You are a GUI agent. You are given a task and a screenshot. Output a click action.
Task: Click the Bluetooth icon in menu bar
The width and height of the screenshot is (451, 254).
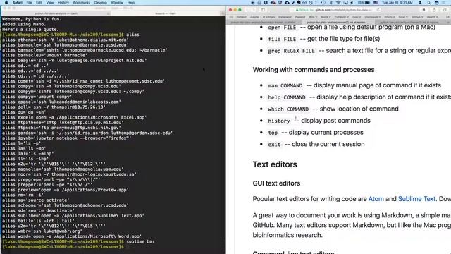pyautogui.click(x=331, y=3)
